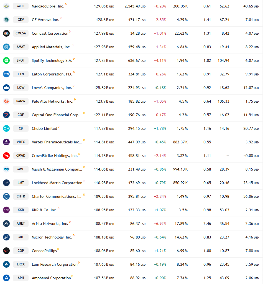Open the CMCSA ticker badge
Screen dimensions: 263x284
(x=21, y=33)
